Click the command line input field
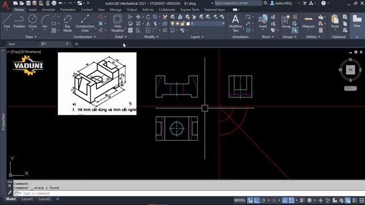This screenshot has height=205, width=365. [189, 194]
